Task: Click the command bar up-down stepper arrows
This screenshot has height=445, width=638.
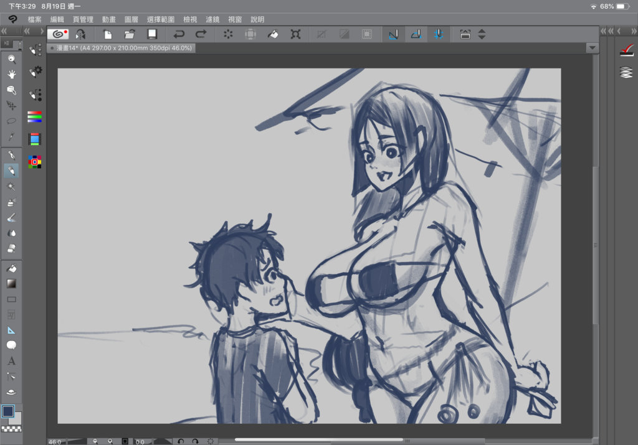Action: click(482, 35)
